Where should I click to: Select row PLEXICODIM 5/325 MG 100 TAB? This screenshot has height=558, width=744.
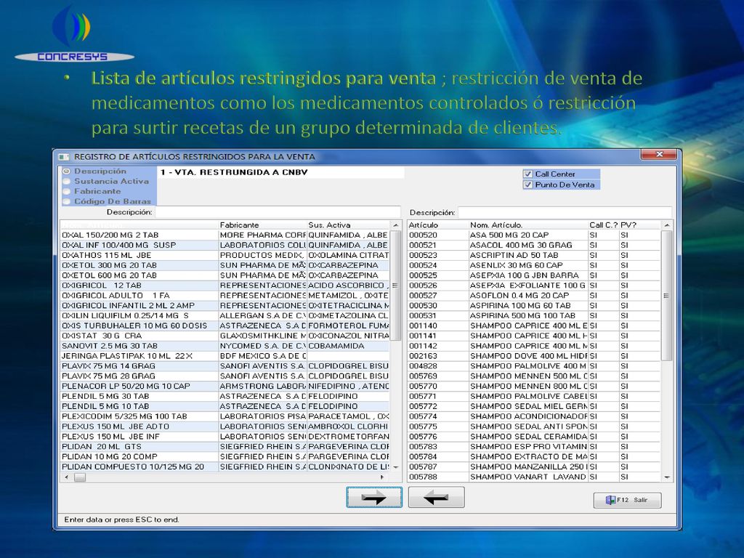[x=225, y=416]
